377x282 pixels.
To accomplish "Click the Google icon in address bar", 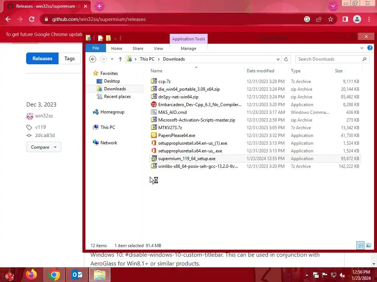I will pyautogui.click(x=307, y=19).
